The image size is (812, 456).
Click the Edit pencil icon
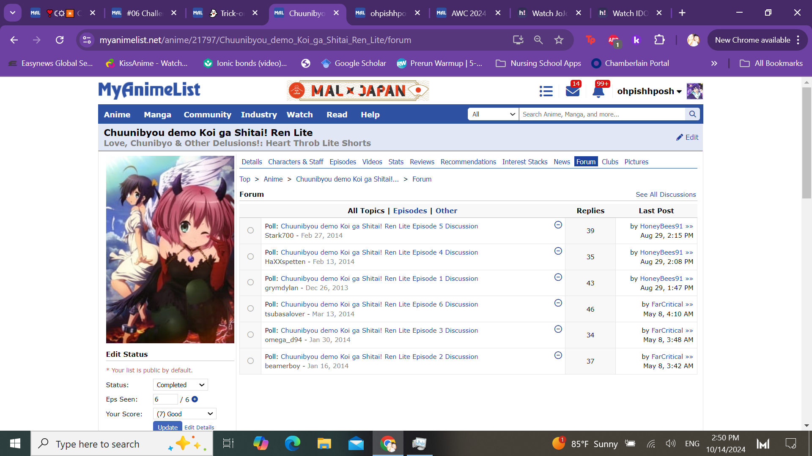pyautogui.click(x=680, y=137)
